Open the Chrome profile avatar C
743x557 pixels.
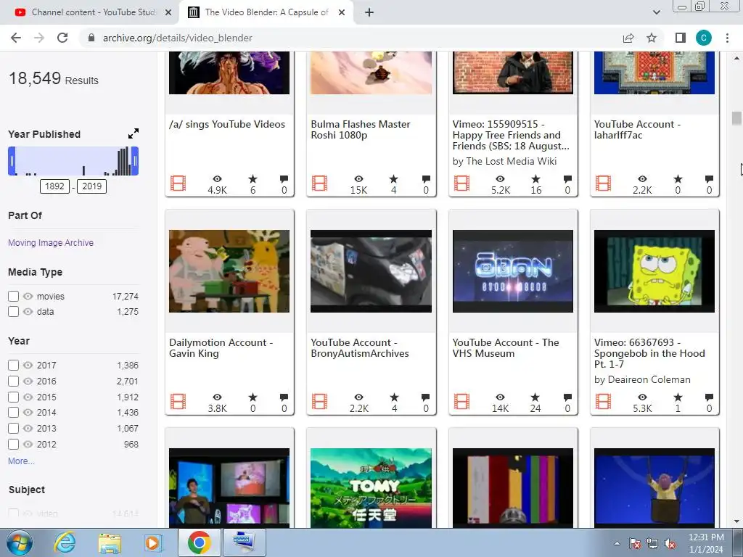(703, 38)
